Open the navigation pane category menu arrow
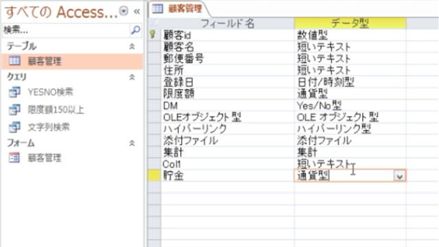The width and height of the screenshot is (439, 247). [x=123, y=11]
